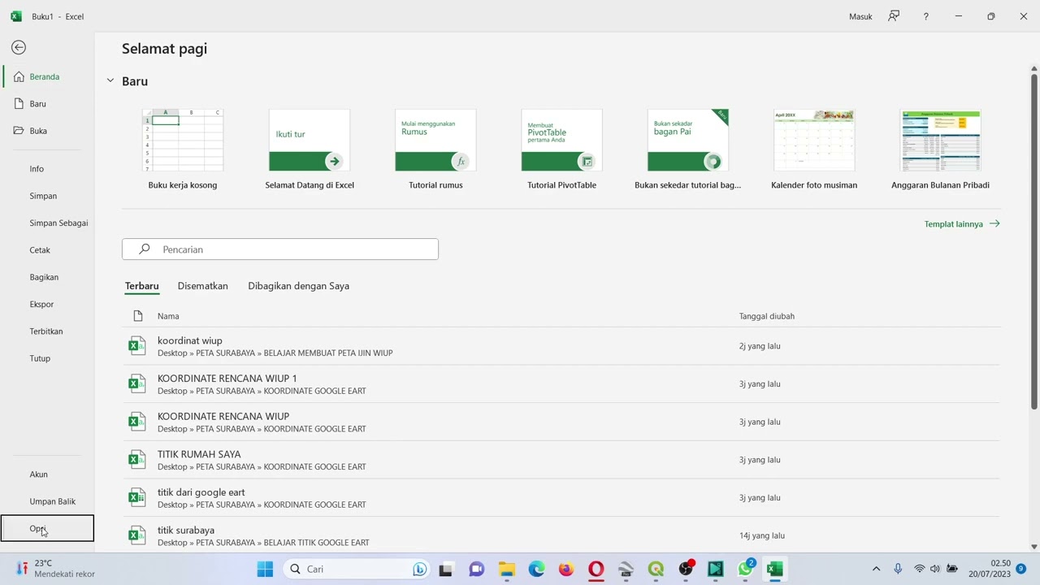Show hidden tray icons chevron

(x=876, y=569)
